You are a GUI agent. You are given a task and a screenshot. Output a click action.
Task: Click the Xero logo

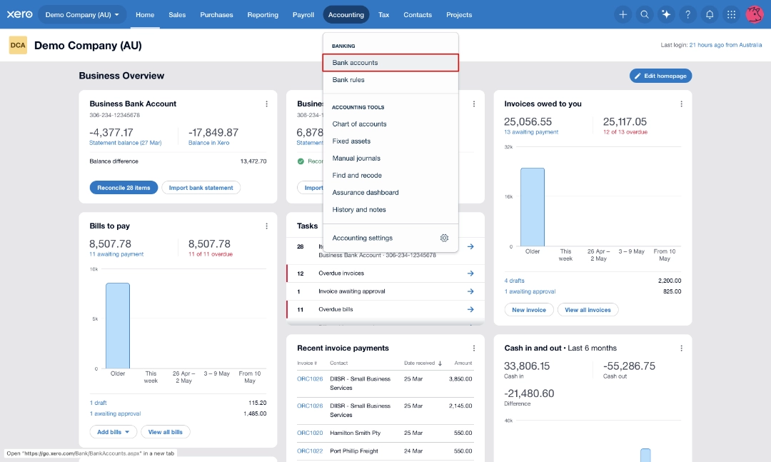[x=20, y=14]
